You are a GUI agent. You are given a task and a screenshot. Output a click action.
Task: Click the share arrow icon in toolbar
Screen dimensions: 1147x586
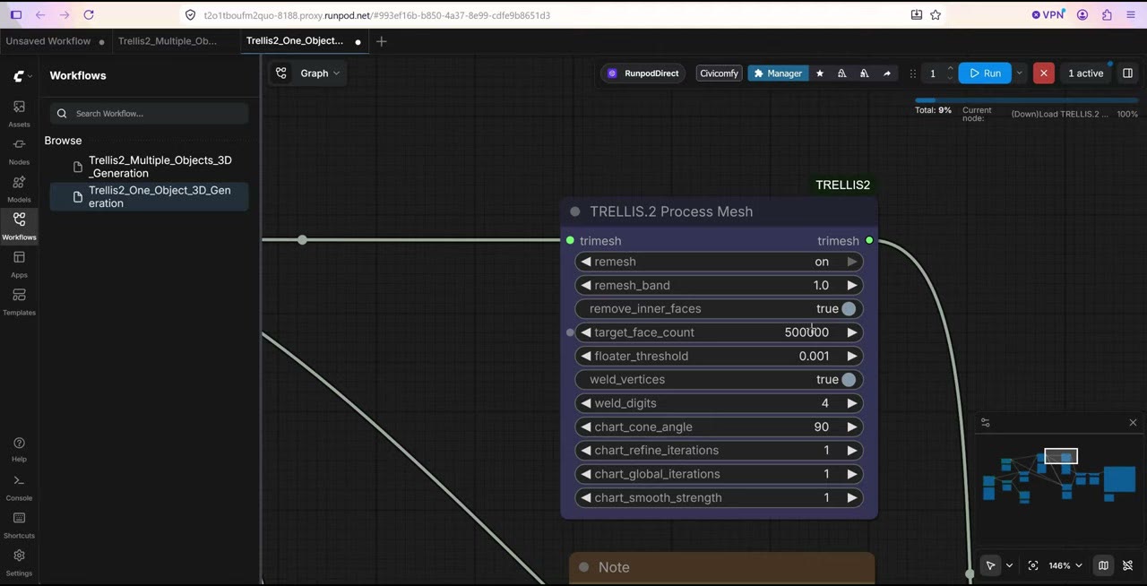[x=887, y=73]
